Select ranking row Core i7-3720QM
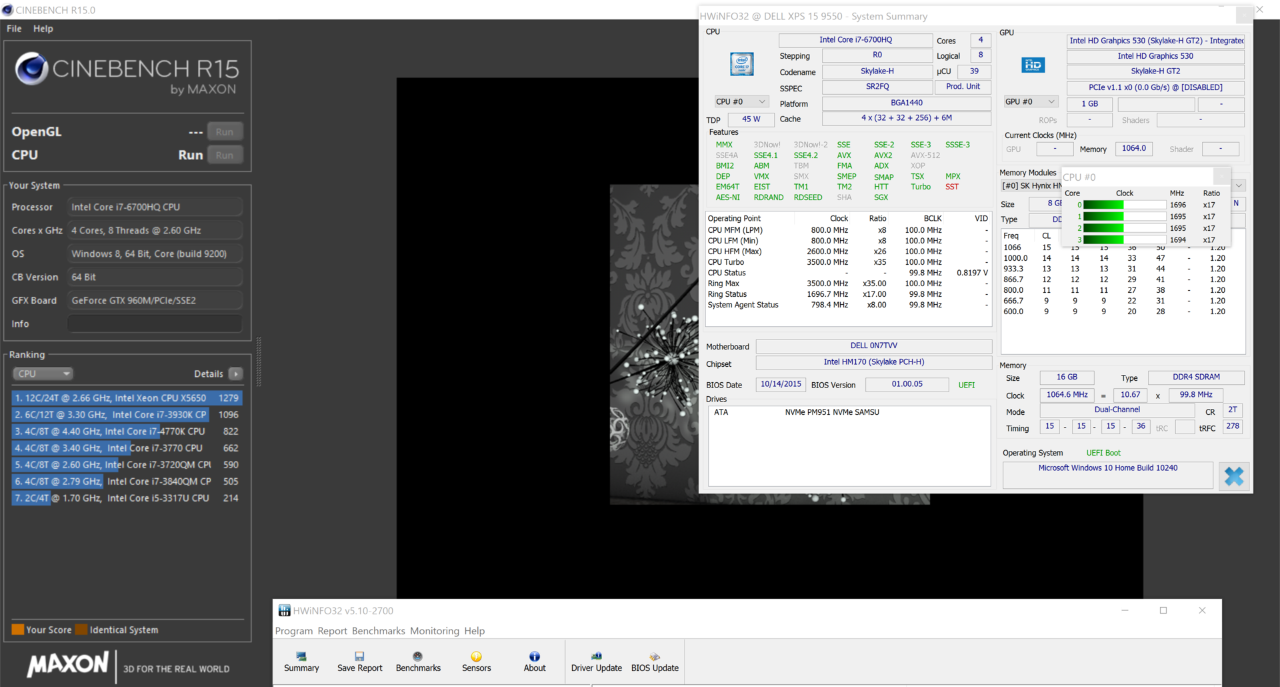 (x=127, y=464)
